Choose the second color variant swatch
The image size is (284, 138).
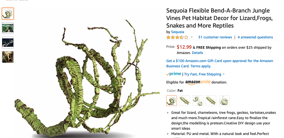click(x=185, y=101)
